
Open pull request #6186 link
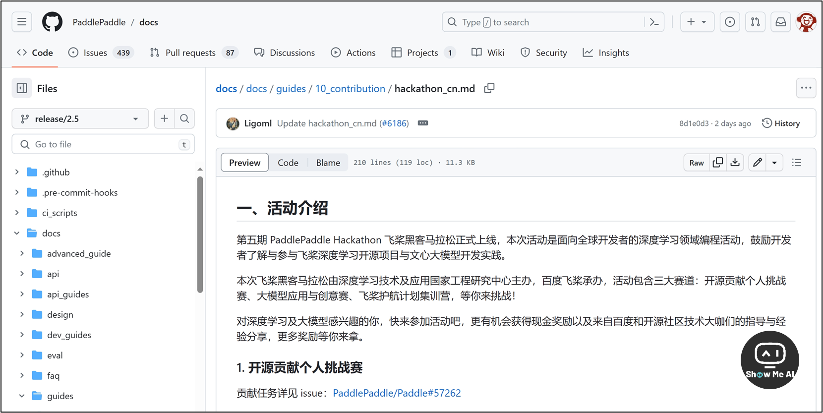point(394,123)
